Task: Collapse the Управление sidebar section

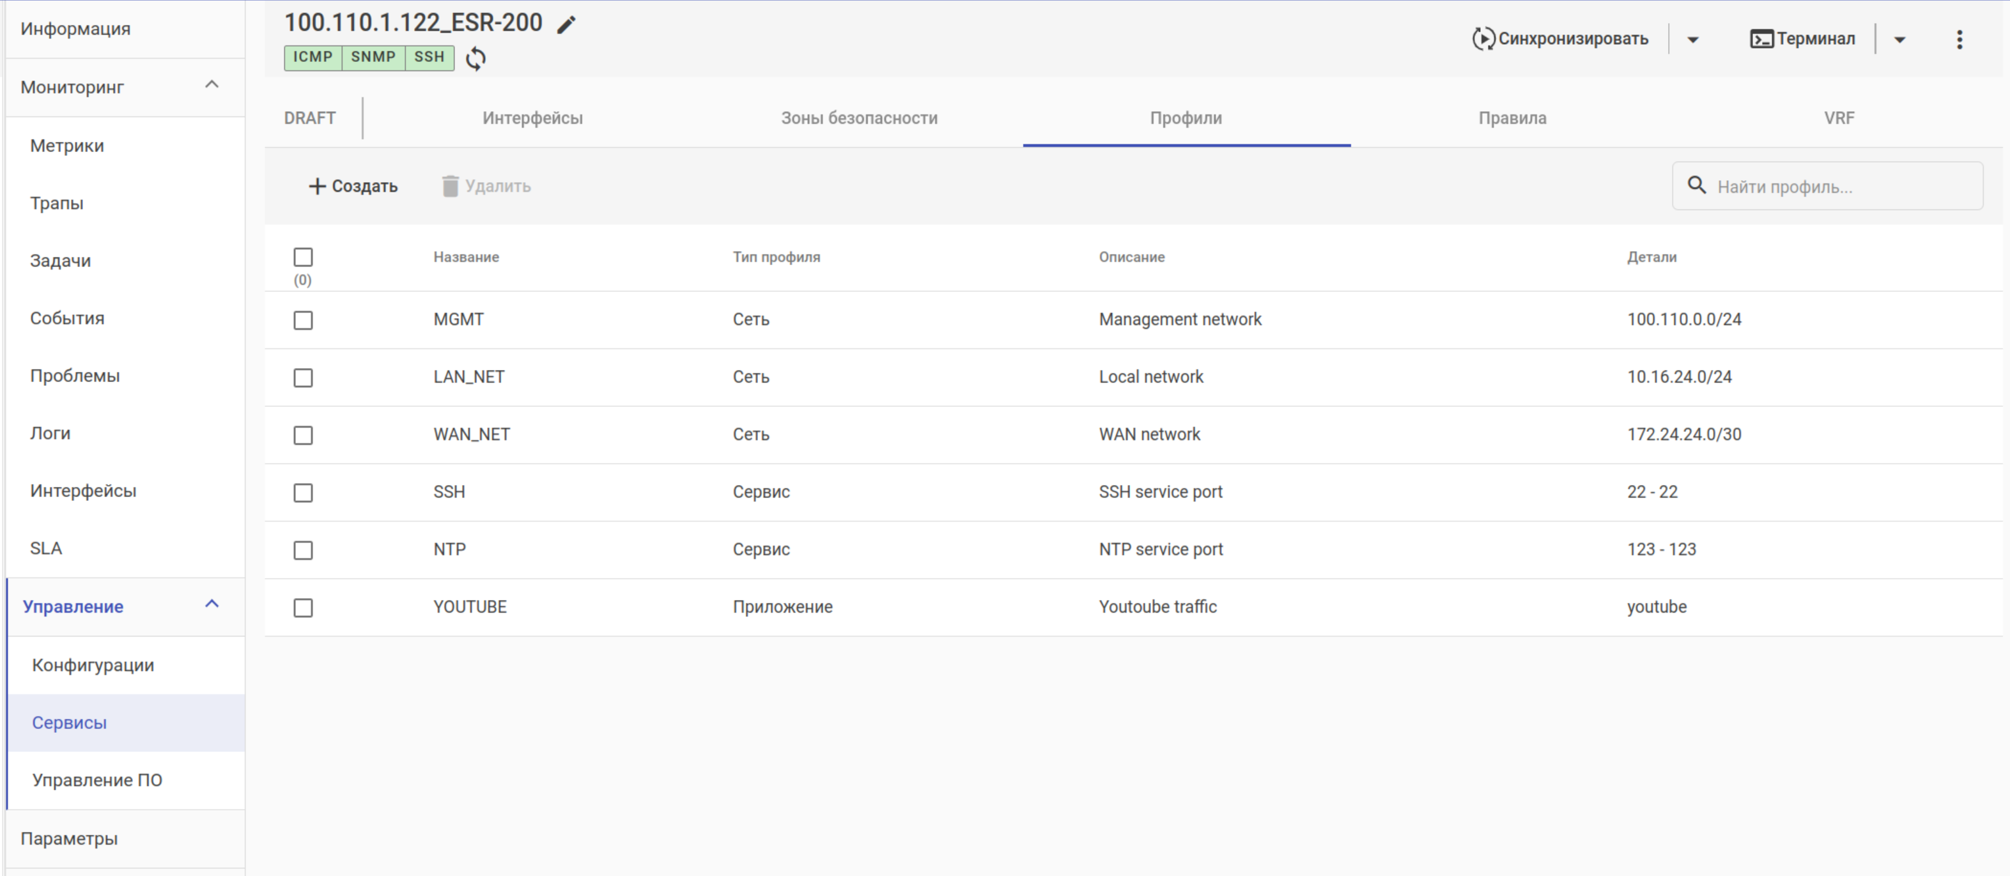Action: (212, 604)
